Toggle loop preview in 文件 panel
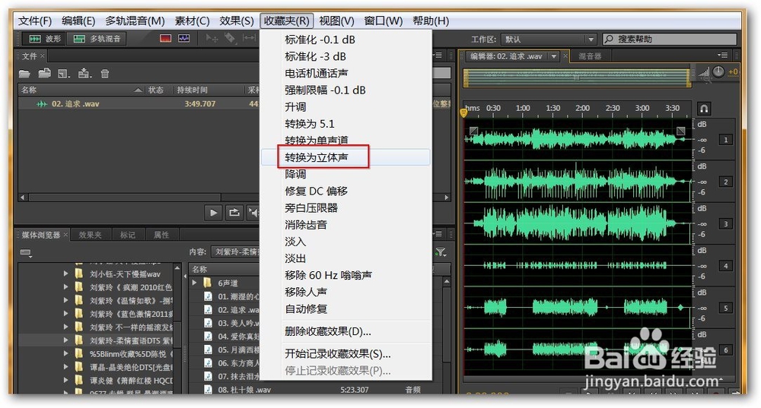Viewport: 761px width, 408px height. point(234,212)
